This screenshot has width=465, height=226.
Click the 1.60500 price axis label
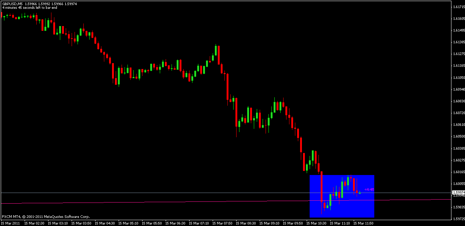pyautogui.click(x=457, y=136)
